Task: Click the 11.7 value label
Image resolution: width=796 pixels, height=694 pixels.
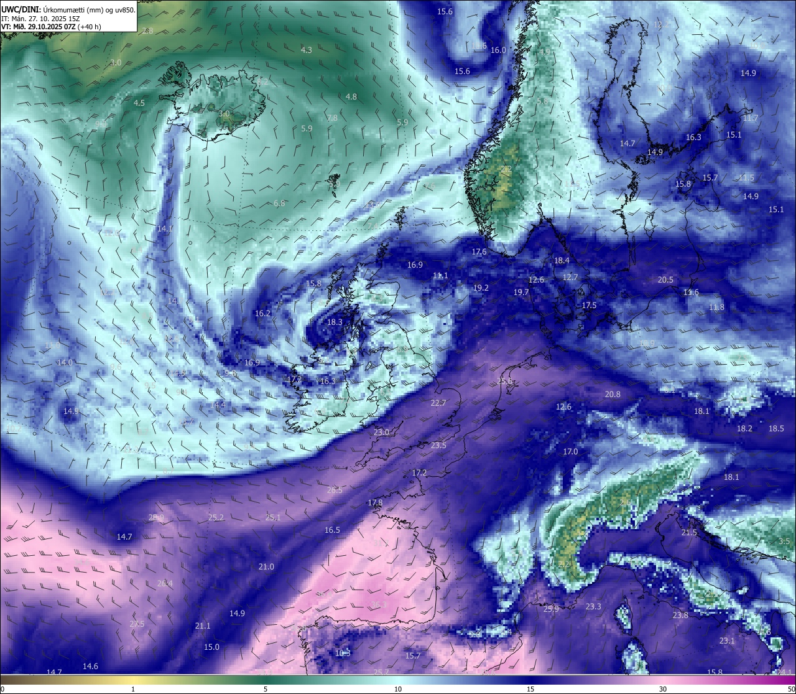Action: pos(751,118)
